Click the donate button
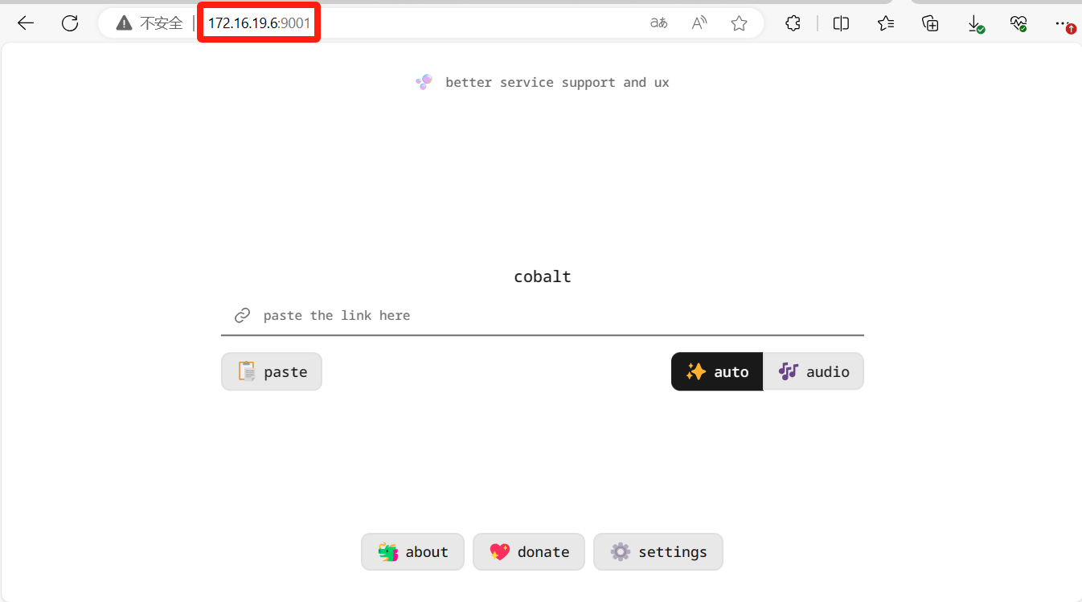This screenshot has width=1082, height=602. (x=529, y=552)
